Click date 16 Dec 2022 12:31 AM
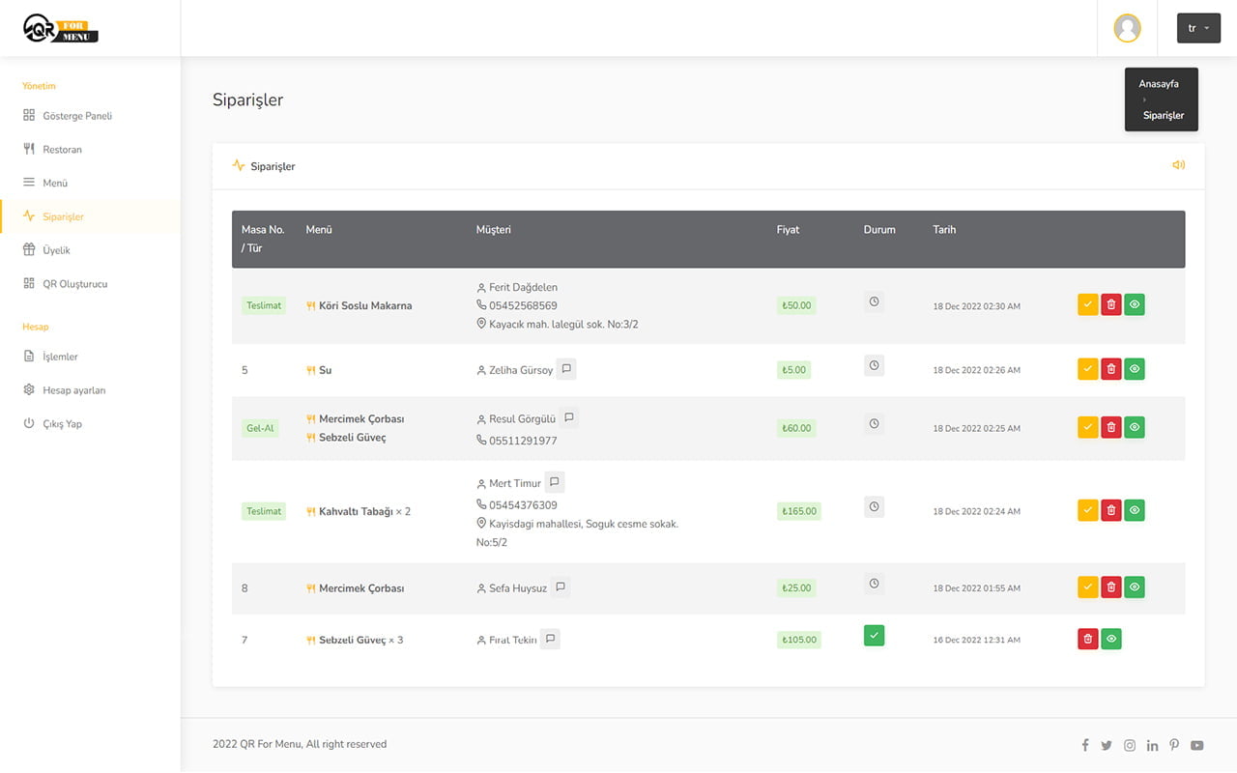 [976, 640]
